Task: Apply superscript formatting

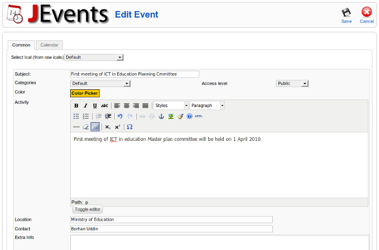Action: [x=117, y=127]
